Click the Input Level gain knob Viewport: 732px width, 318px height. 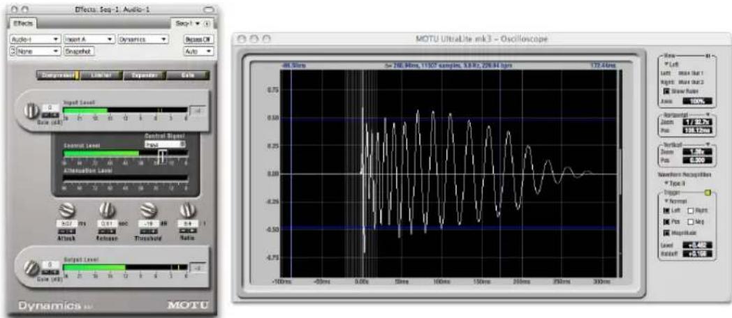coord(32,111)
